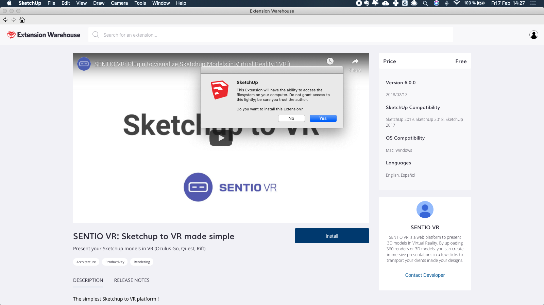Switch to the RELEASE NOTES tab
Viewport: 544px width, 305px height.
[132, 280]
